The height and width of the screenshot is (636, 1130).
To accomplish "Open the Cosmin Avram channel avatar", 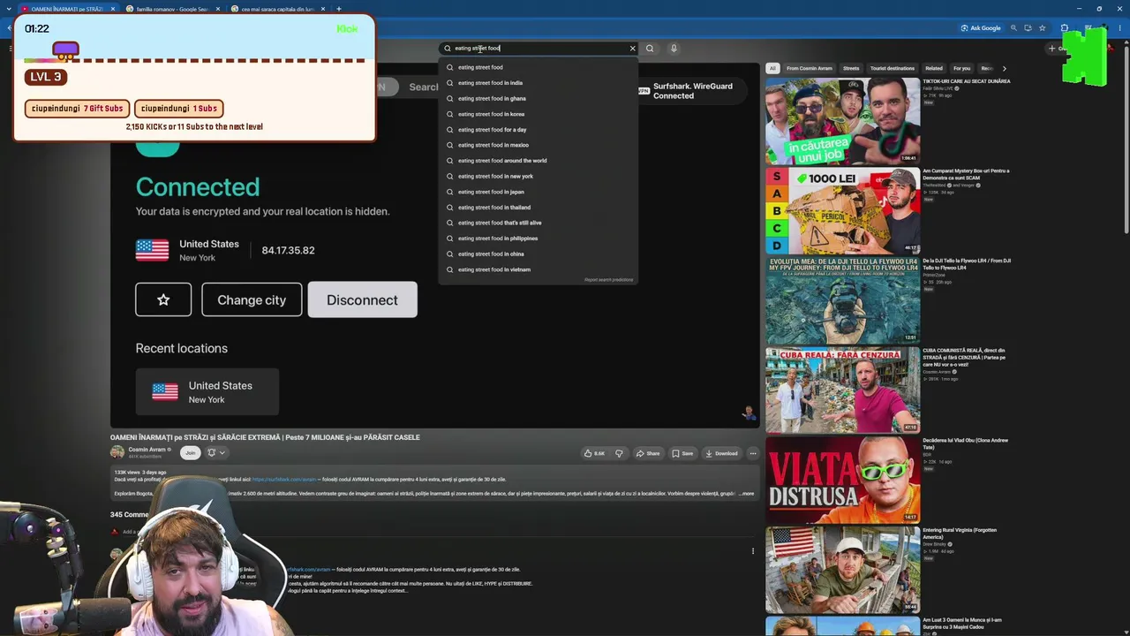I will 117,452.
